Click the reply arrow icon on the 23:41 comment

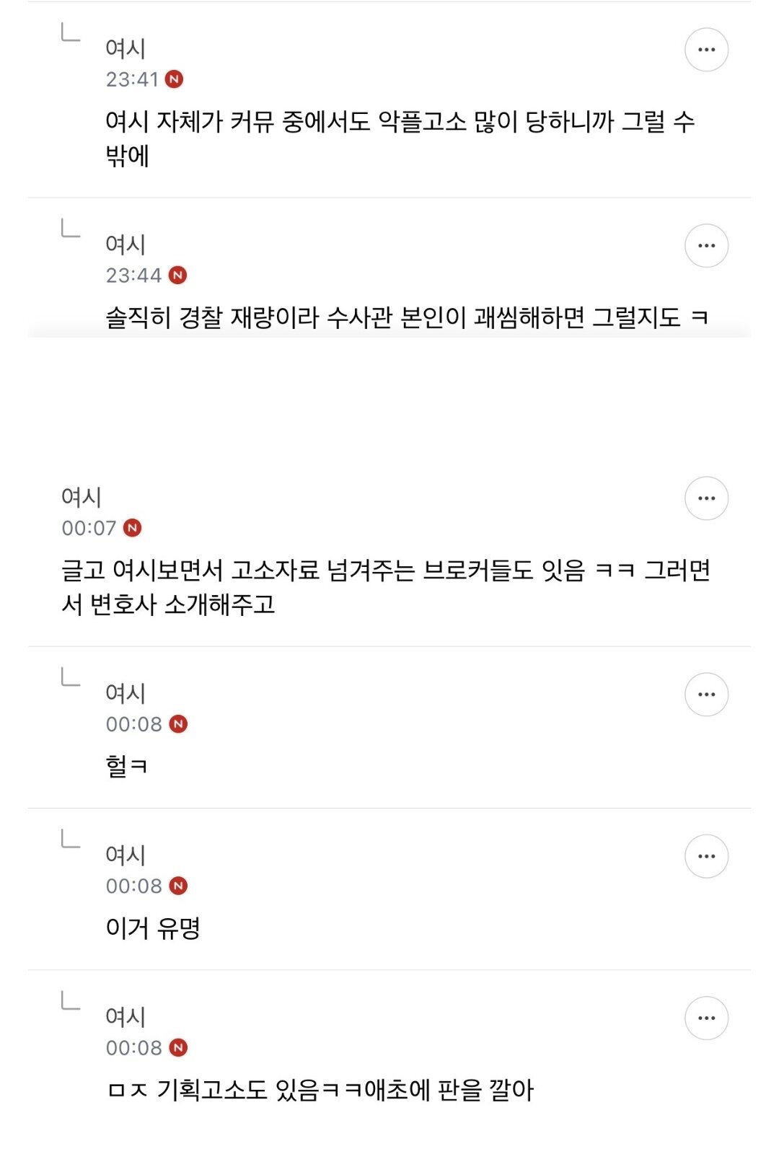[71, 32]
